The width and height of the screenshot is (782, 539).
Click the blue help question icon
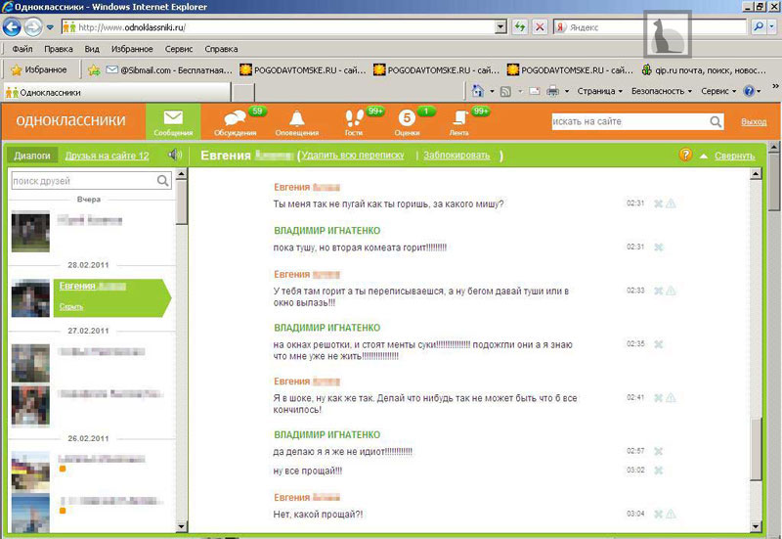749,91
